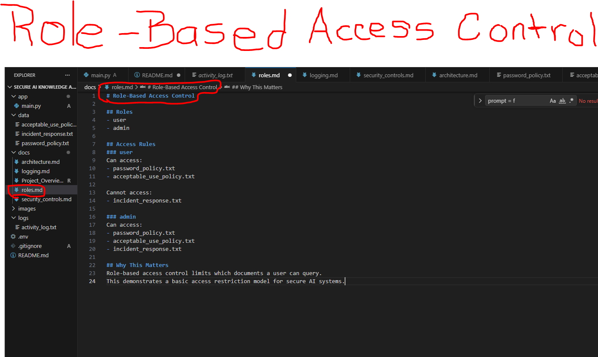598x357 pixels.
Task: Toggle Use Regular Expression in find widget
Action: coord(572,101)
